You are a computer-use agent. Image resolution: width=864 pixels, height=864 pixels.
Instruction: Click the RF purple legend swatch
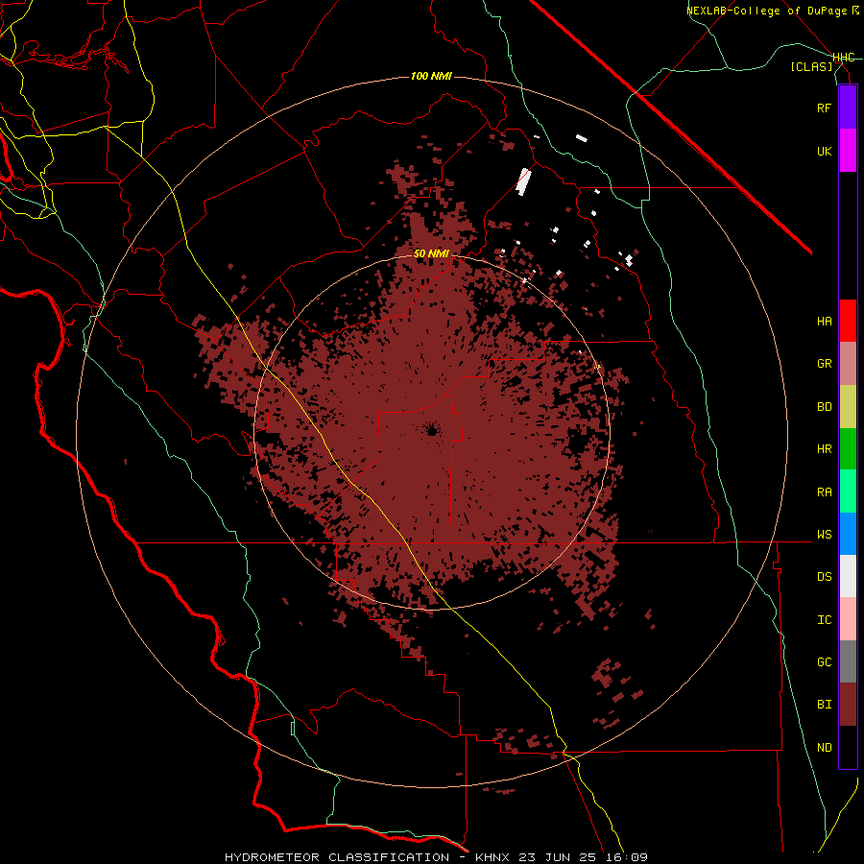848,108
